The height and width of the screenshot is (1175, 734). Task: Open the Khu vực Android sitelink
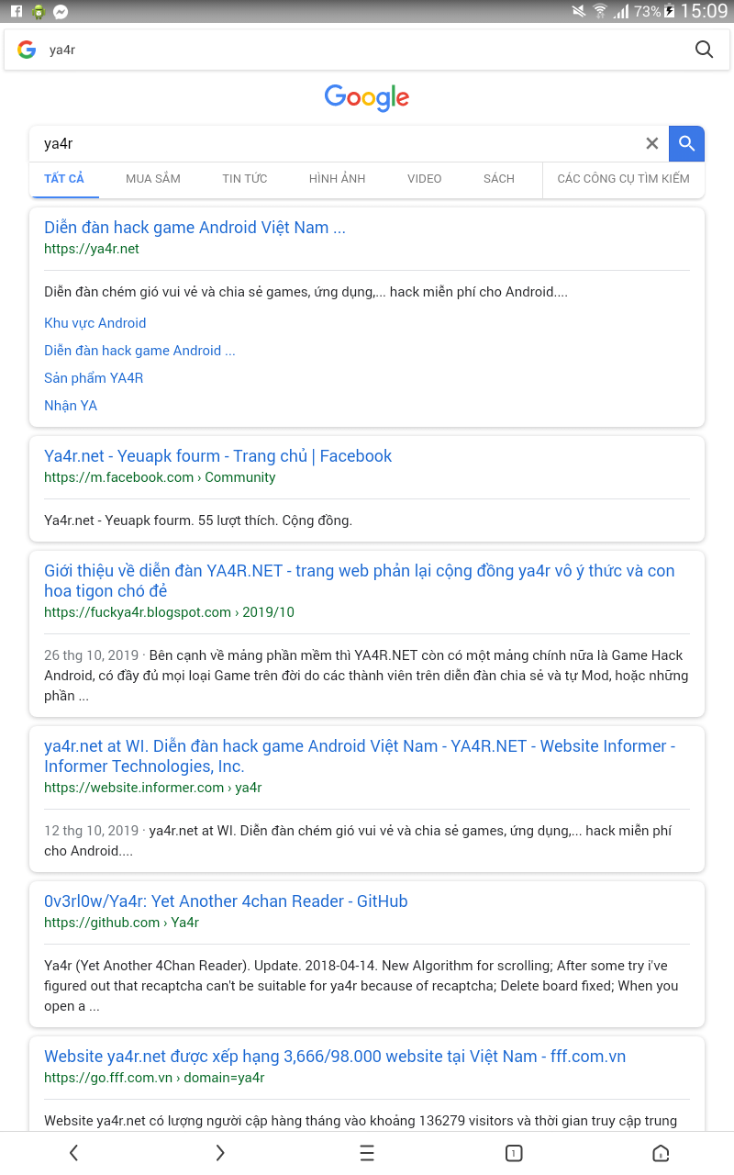point(95,323)
